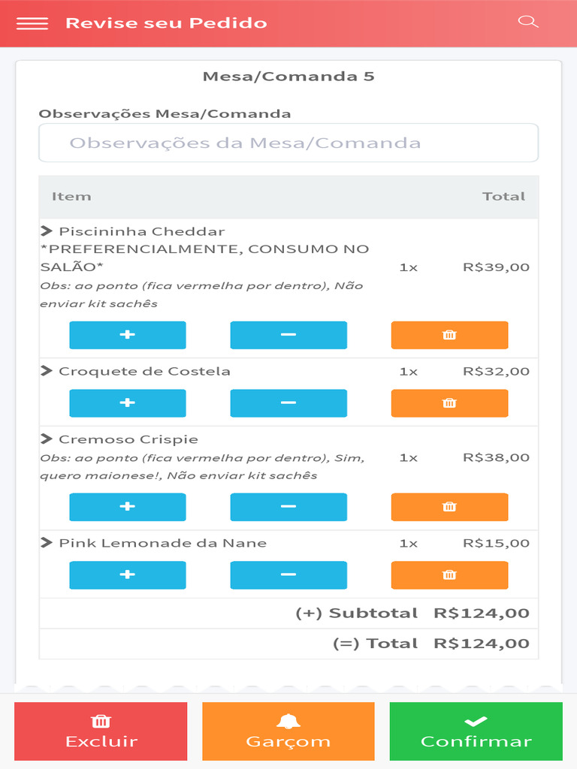Reduce Croquete de Costela quantity
Image resolution: width=577 pixels, height=769 pixels.
[x=288, y=403]
